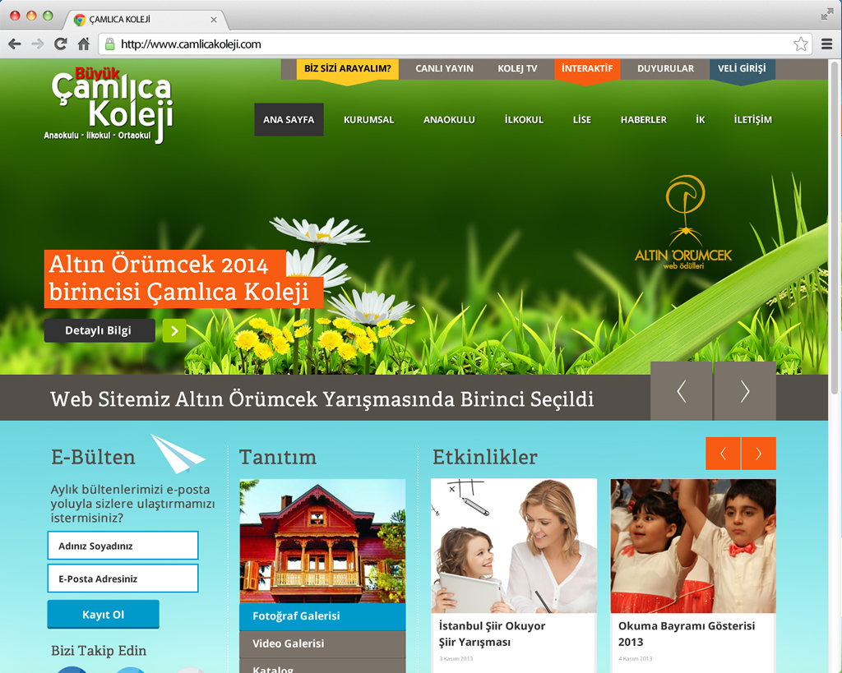Screen dimensions: 842x673
Task: Click the page vertical scrollbar thumb
Action: [835, 228]
